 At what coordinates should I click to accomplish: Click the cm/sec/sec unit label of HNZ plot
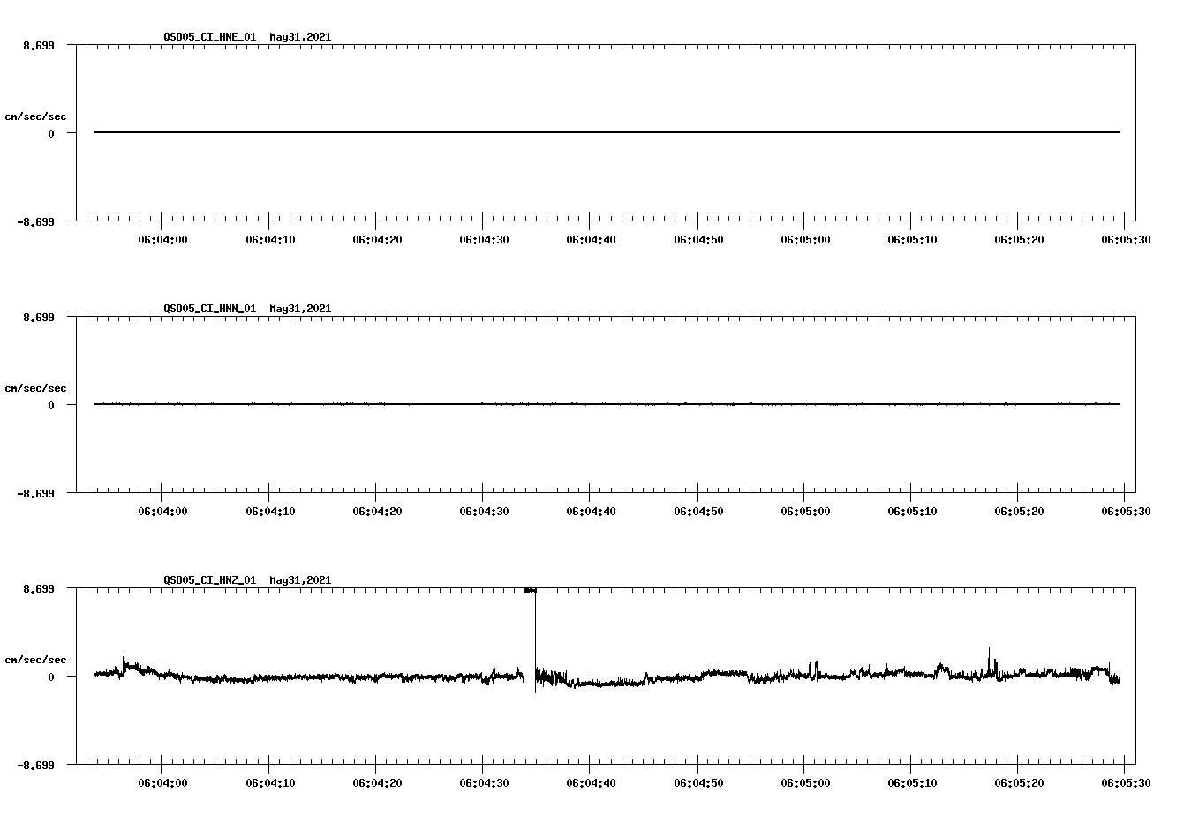35,660
